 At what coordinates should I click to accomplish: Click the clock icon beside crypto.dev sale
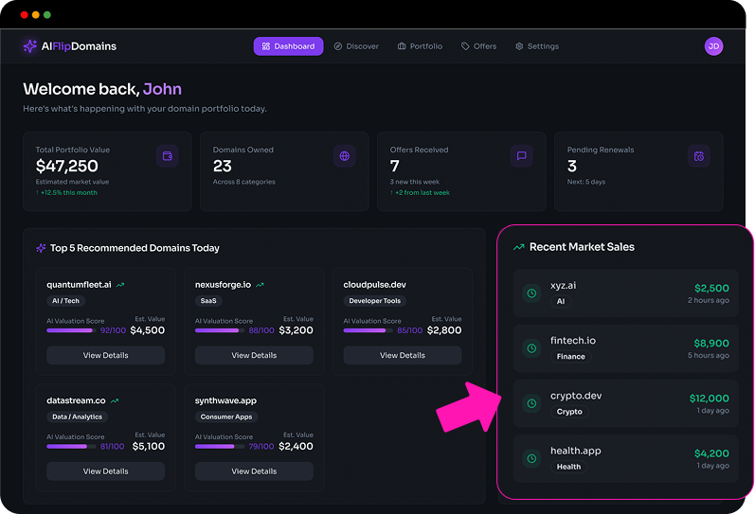532,403
